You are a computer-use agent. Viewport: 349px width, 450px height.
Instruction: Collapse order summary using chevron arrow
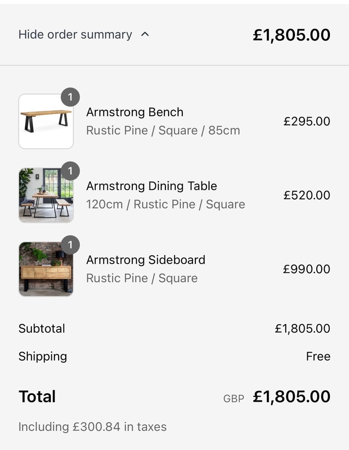coord(145,35)
